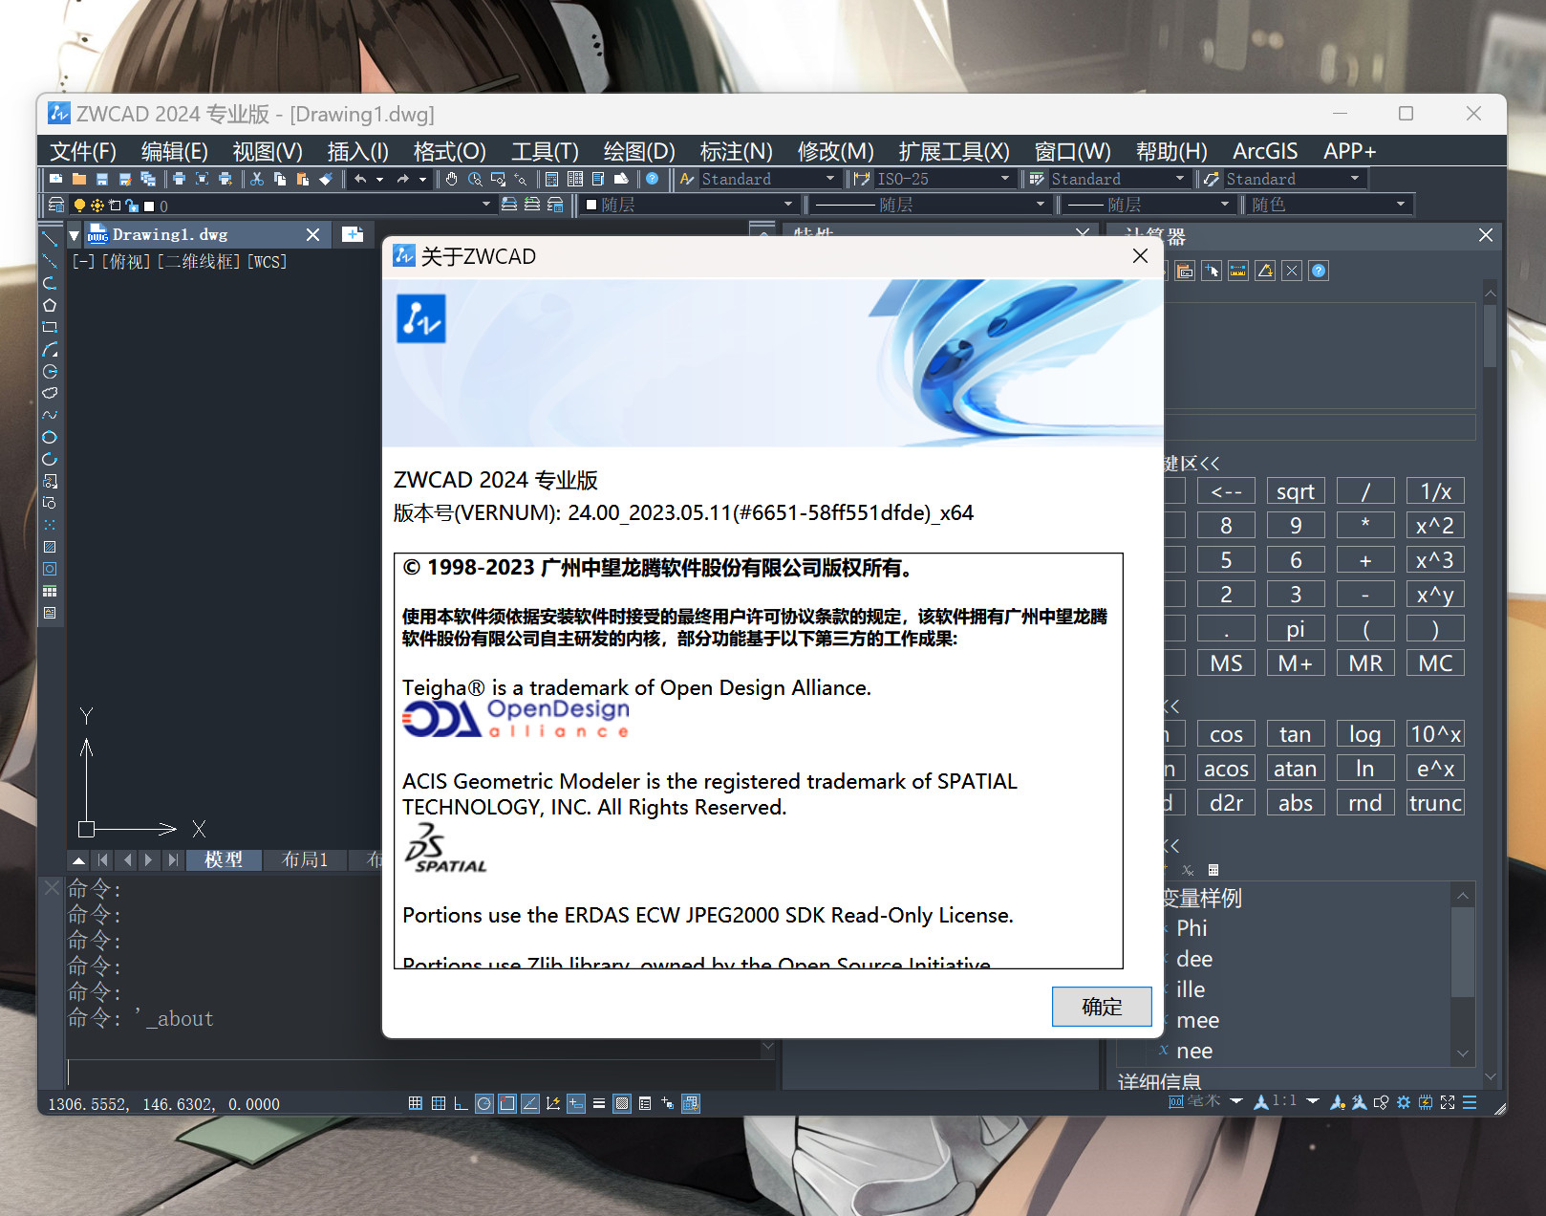Click the Pan hand icon

pyautogui.click(x=452, y=179)
